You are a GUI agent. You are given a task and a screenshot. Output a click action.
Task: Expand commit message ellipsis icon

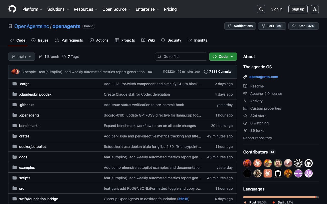(x=150, y=72)
